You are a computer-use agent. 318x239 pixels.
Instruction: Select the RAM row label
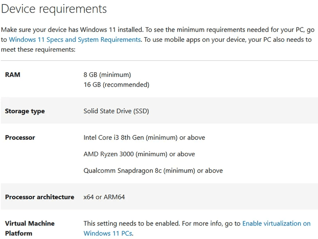[x=13, y=75]
